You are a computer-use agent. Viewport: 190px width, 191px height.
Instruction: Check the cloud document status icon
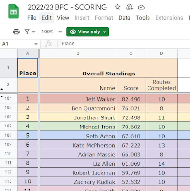pos(141,7)
